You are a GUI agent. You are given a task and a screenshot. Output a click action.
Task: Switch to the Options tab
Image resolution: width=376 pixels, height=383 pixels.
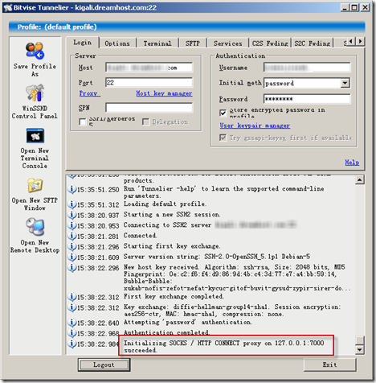(117, 43)
